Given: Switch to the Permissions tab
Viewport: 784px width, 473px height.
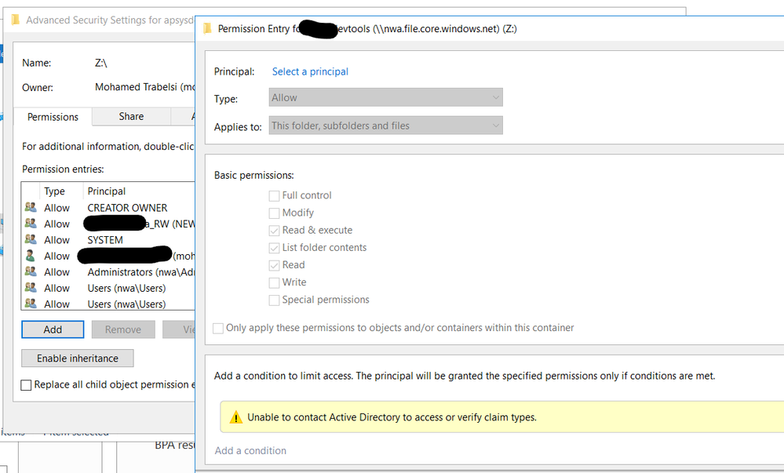Looking at the screenshot, I should click(53, 117).
